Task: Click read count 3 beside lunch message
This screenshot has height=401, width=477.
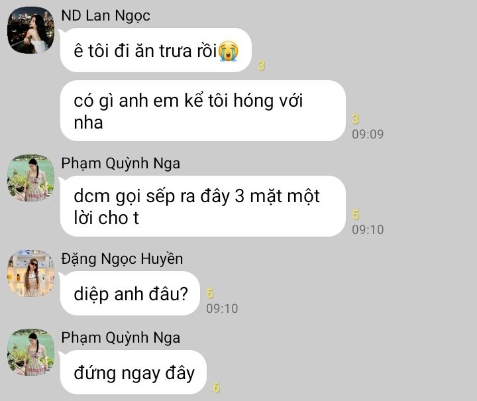Action: click(x=261, y=65)
